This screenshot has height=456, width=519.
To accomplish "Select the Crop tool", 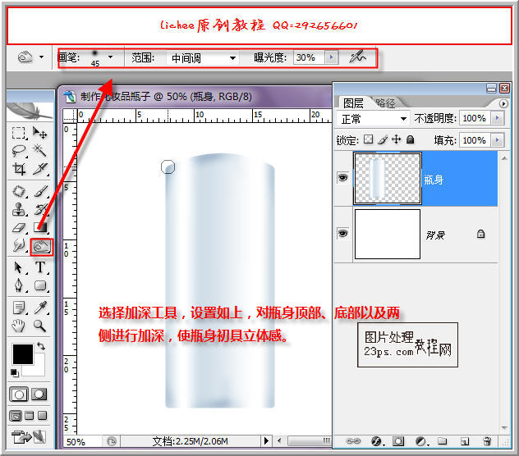I will tap(19, 170).
